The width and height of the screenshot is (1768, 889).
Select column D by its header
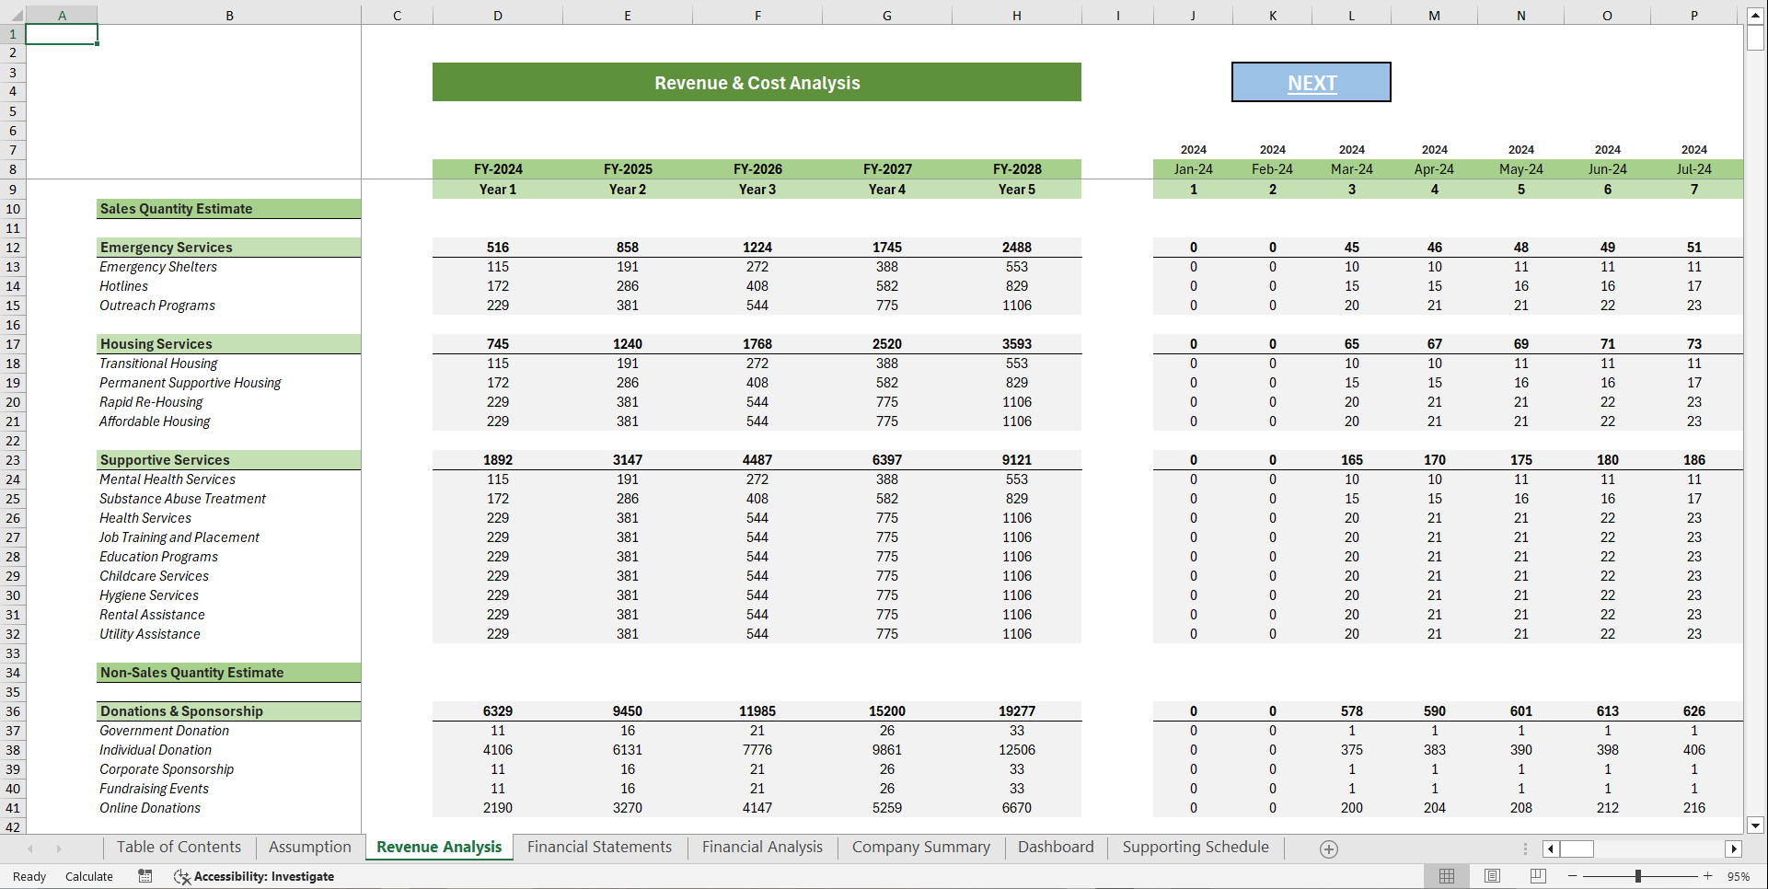(x=498, y=15)
